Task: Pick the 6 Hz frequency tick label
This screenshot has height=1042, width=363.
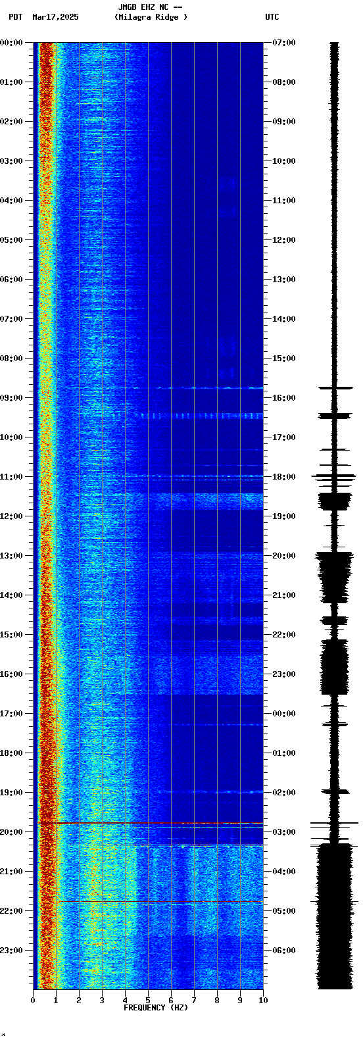Action: tap(171, 1001)
